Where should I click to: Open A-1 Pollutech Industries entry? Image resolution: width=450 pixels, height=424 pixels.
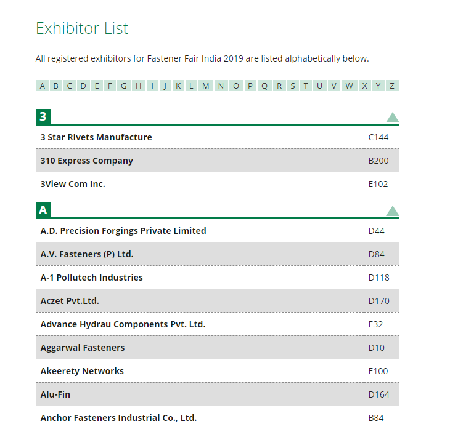click(92, 278)
